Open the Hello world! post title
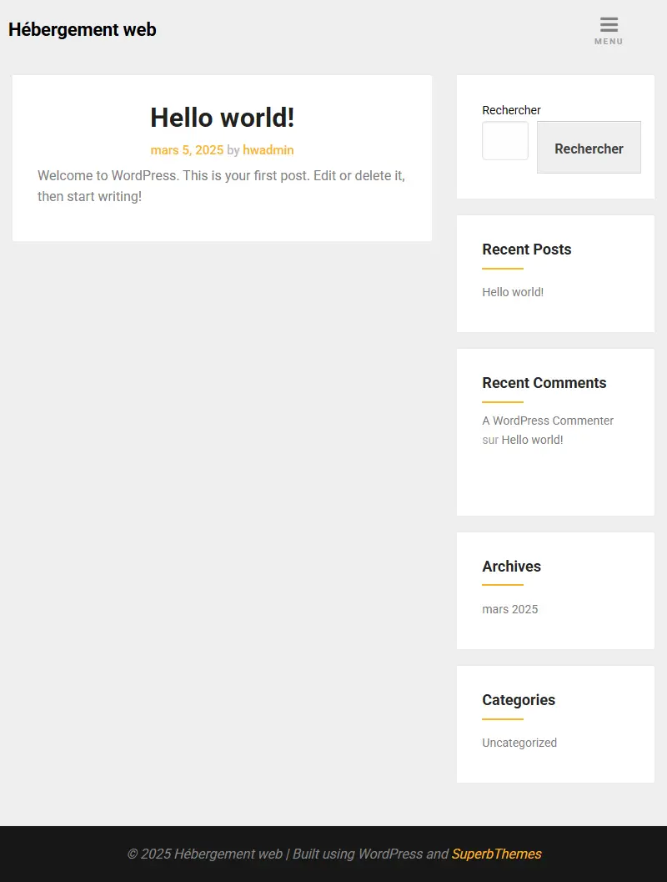667x882 pixels. coord(222,118)
